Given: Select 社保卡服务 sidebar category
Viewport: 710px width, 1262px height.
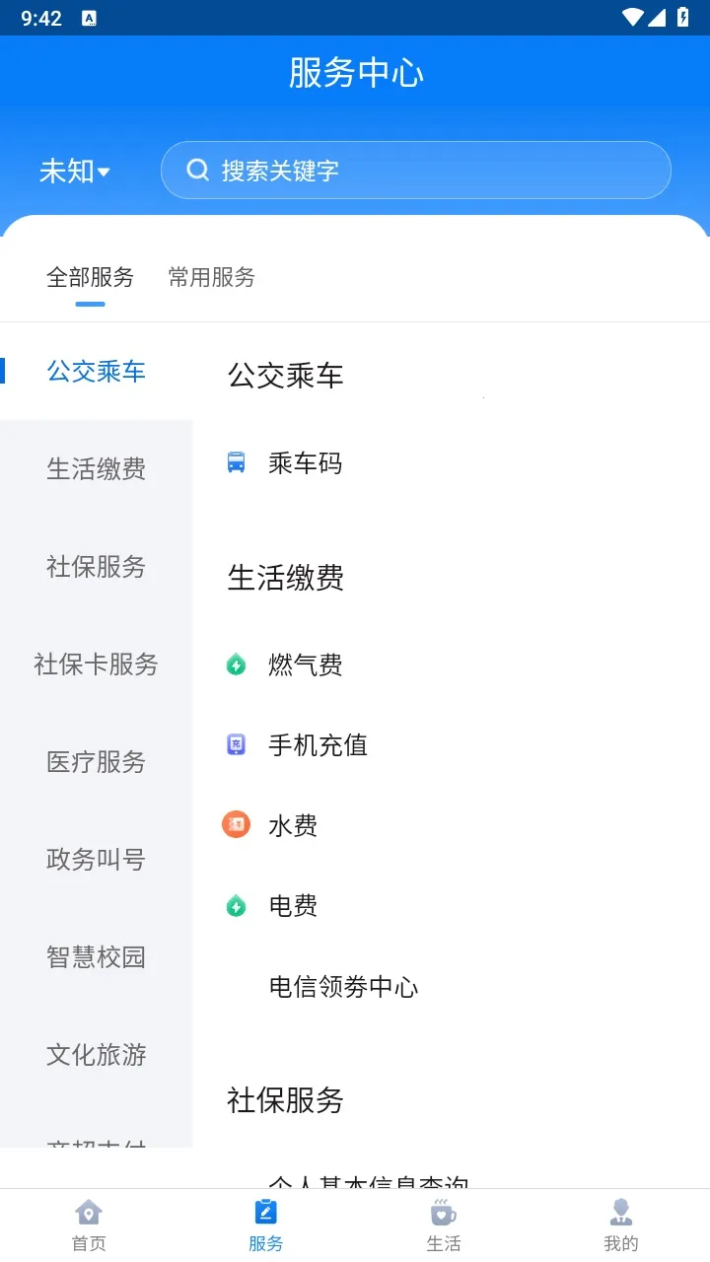Looking at the screenshot, I should click(x=97, y=665).
